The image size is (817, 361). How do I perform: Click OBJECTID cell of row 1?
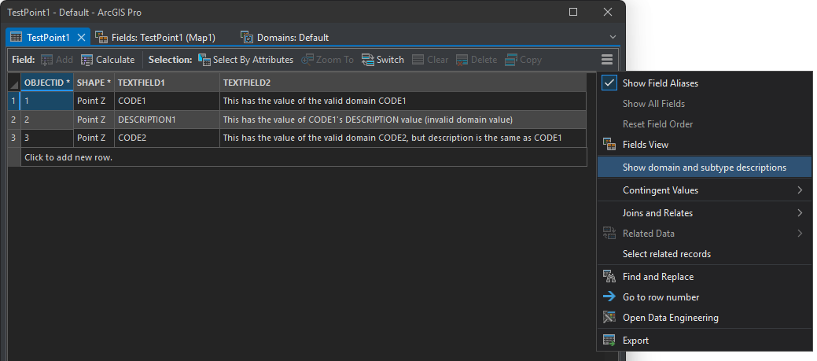tap(47, 101)
